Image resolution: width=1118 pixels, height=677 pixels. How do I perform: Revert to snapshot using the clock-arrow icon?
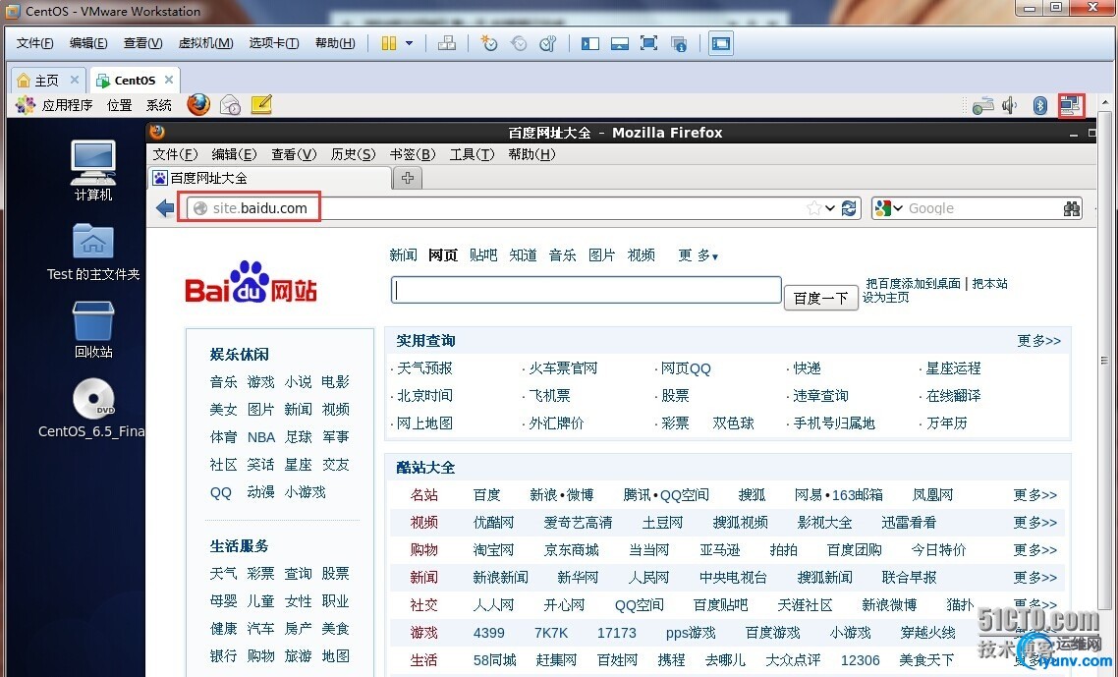coord(519,43)
